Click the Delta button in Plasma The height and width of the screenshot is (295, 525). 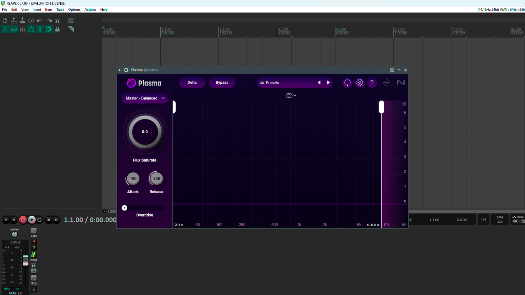coord(192,83)
